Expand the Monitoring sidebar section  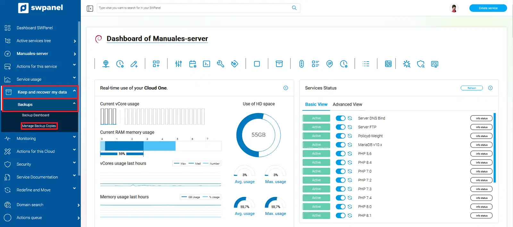coord(40,139)
